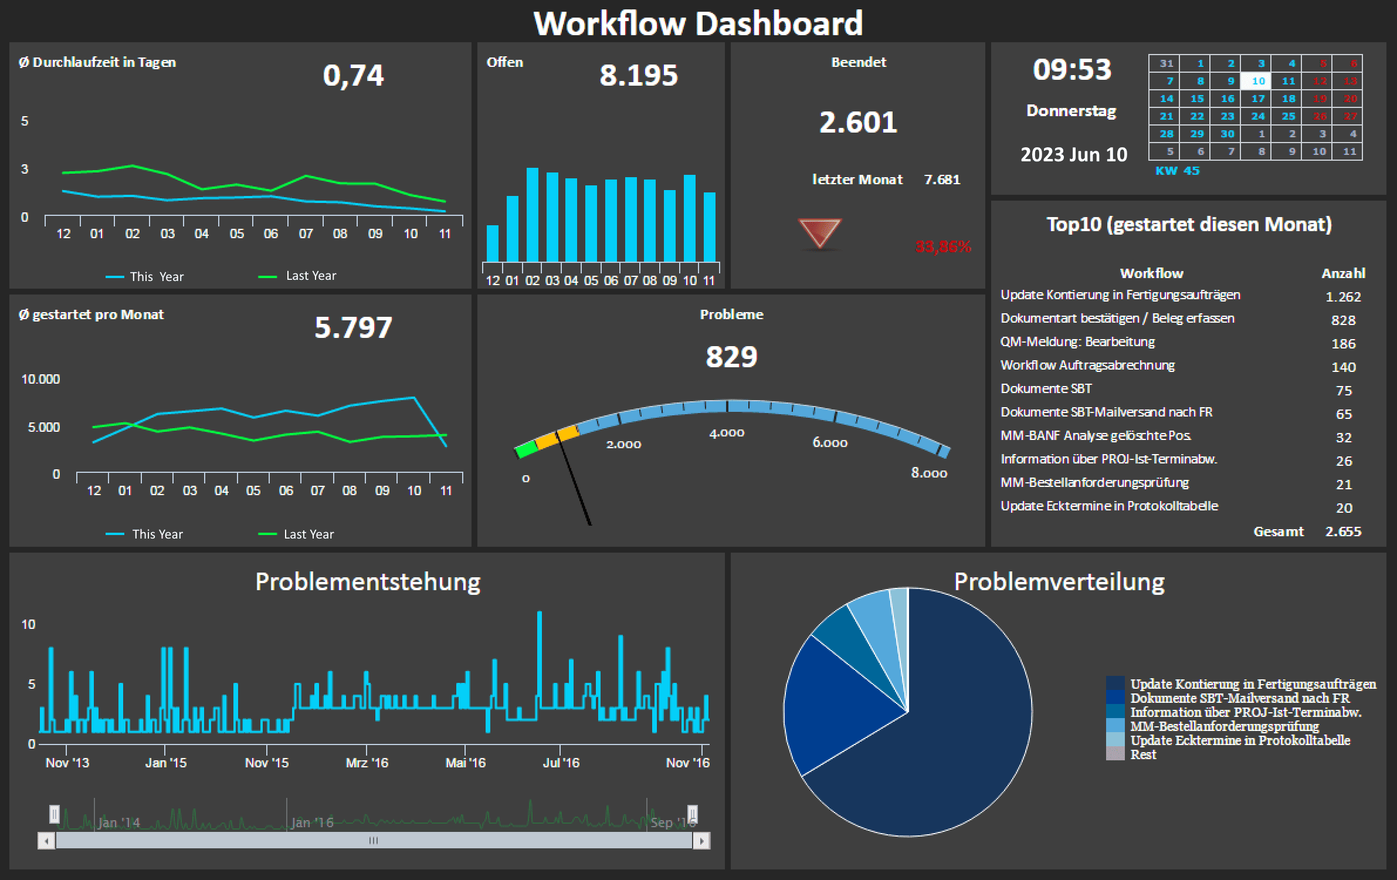Click the right scroll arrow under Problementstehung
Screen dimensions: 1397x880
tap(701, 841)
